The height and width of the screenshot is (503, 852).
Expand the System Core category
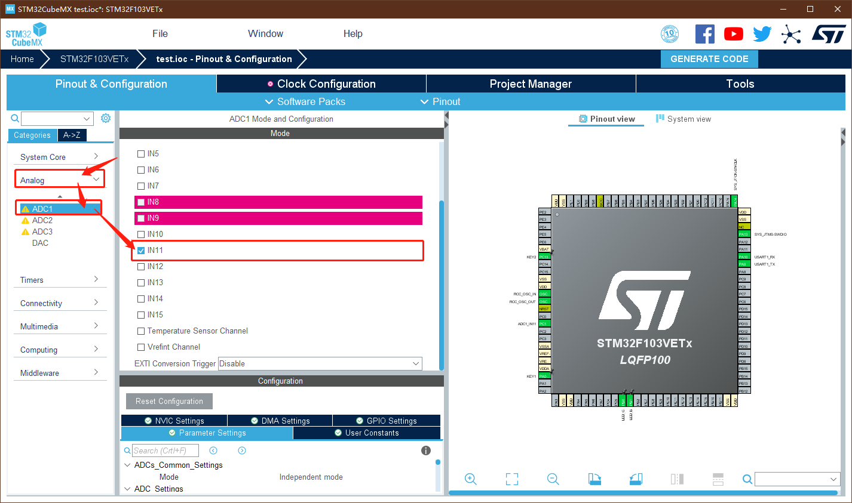pos(60,157)
